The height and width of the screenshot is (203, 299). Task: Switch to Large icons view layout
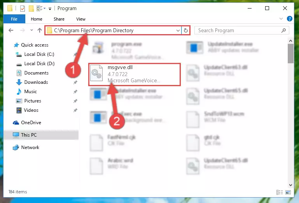288,193
